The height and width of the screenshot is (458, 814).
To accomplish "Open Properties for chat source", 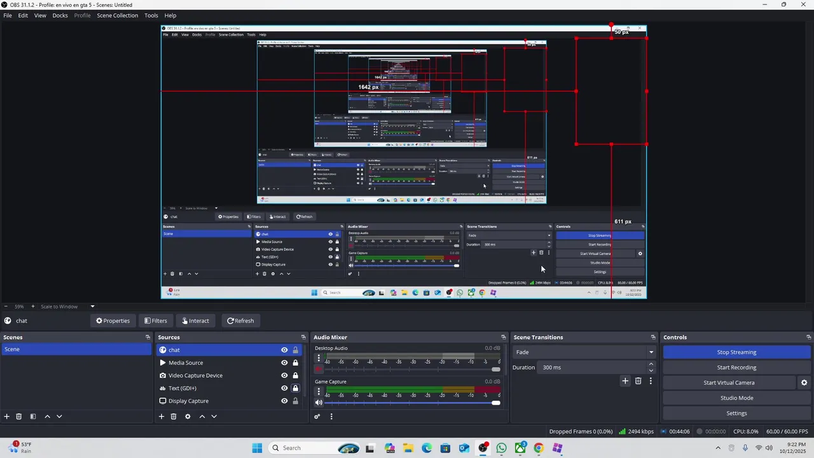I will 113,321.
